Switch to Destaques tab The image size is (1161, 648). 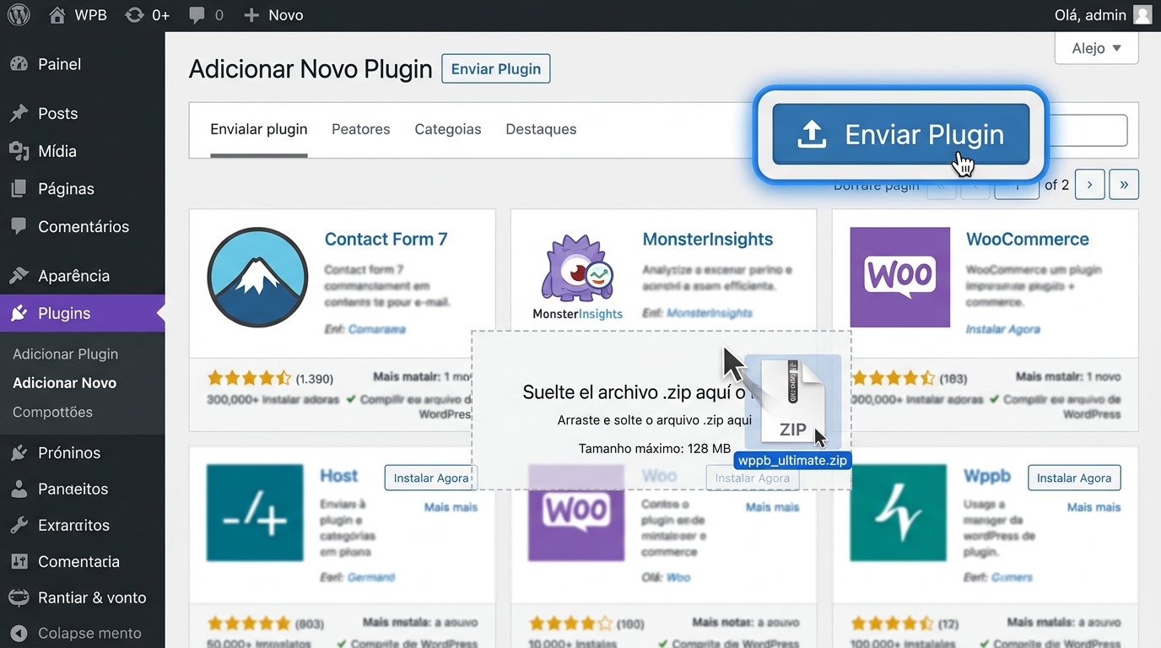[541, 129]
